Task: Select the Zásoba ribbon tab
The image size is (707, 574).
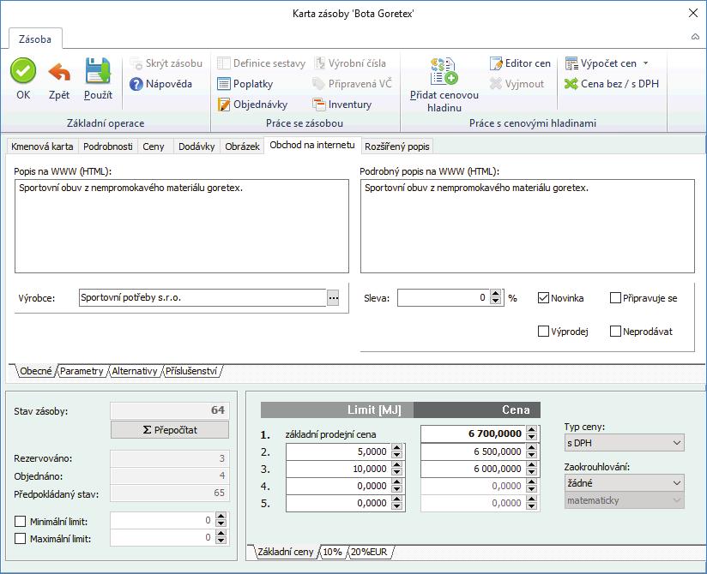Action: pyautogui.click(x=35, y=39)
